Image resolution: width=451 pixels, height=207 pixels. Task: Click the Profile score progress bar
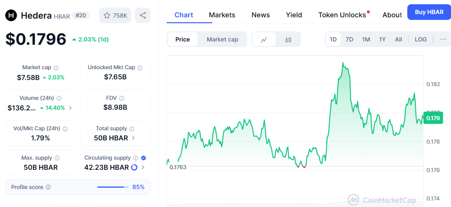113,187
